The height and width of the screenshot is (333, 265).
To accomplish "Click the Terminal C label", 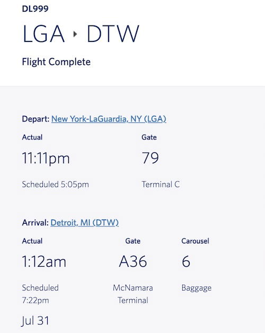I will click(x=161, y=185).
